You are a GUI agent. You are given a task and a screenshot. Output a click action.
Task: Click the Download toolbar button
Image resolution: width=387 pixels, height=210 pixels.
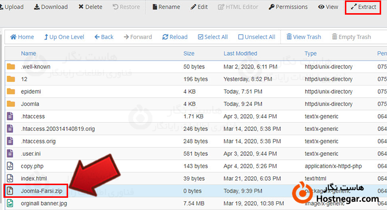coord(50,7)
